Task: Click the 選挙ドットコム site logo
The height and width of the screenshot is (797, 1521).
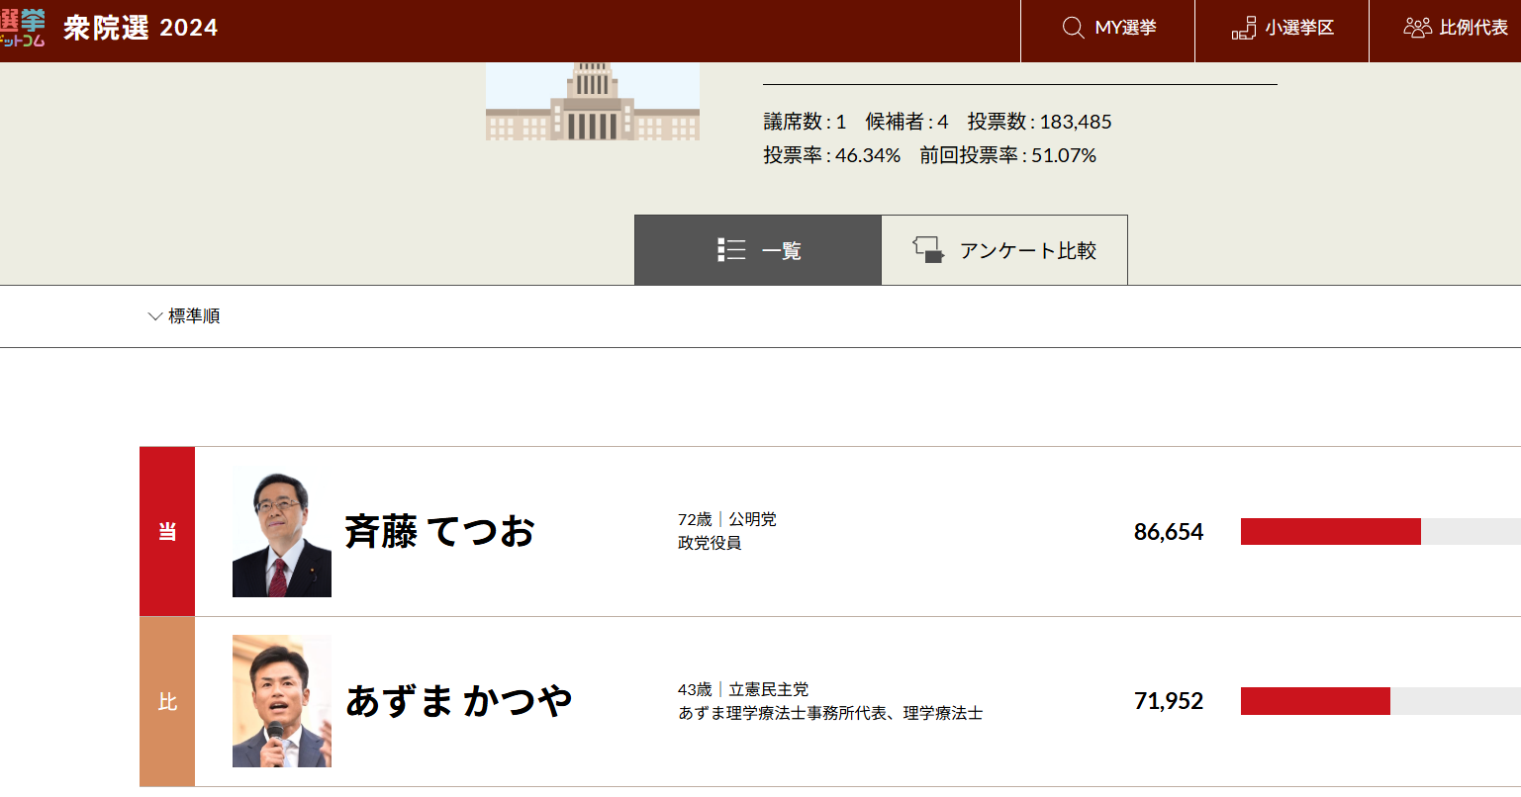Action: [22, 28]
